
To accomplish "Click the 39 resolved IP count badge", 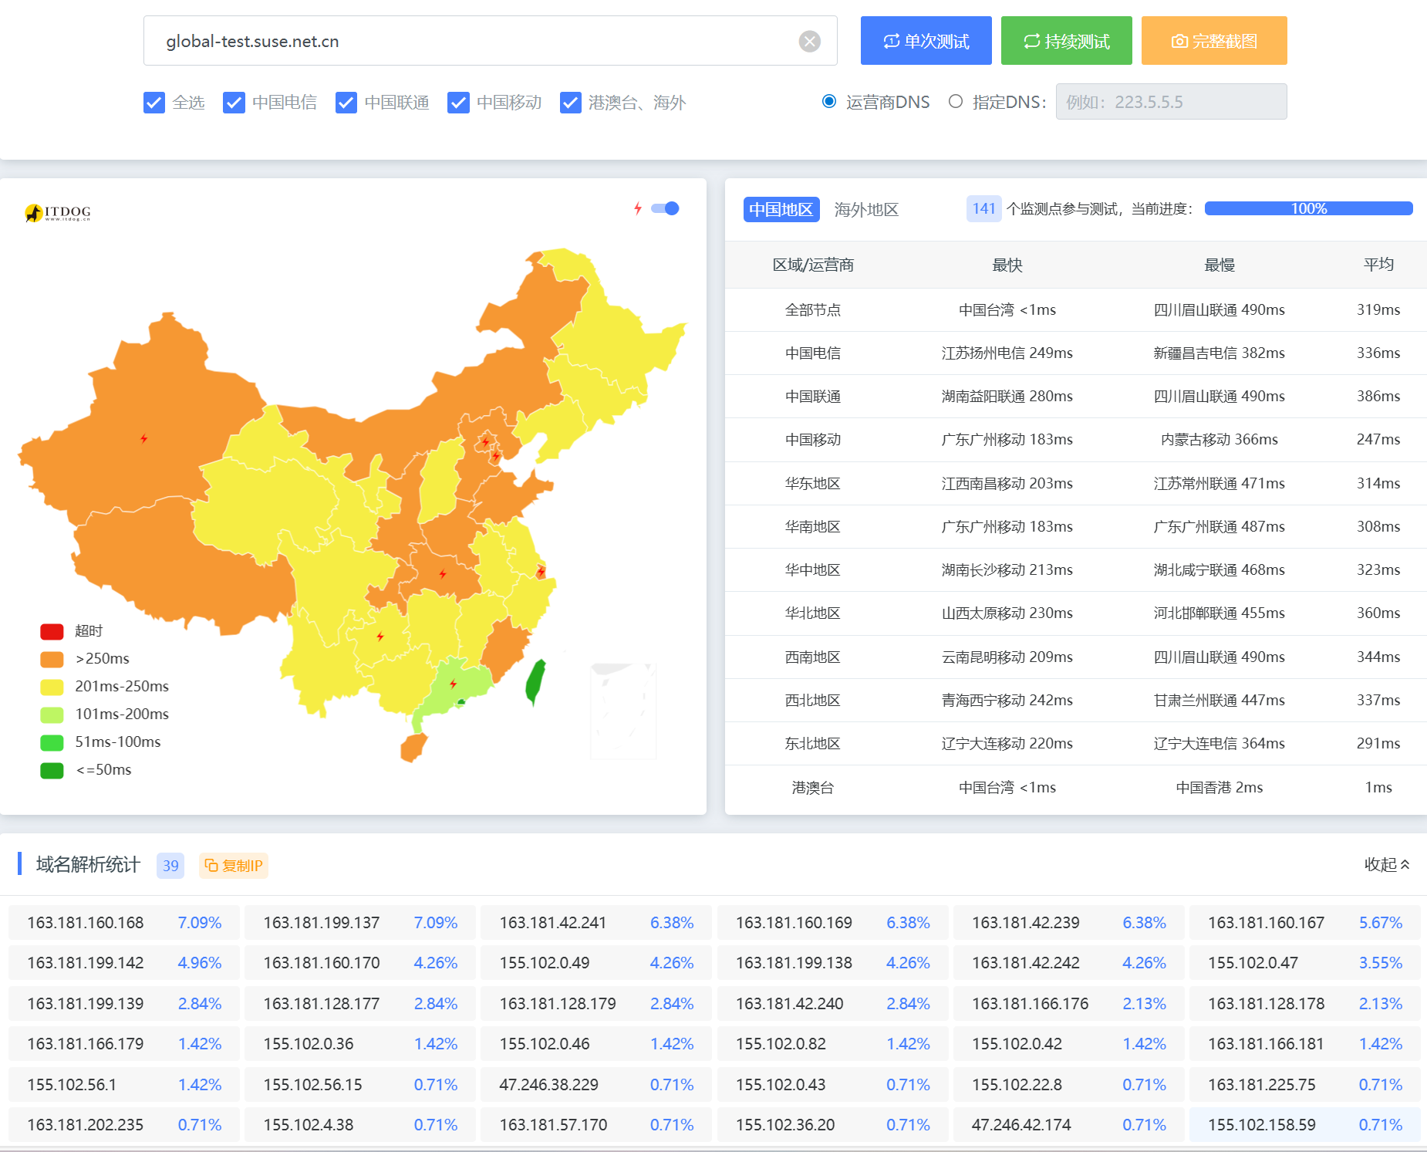I will click(170, 865).
